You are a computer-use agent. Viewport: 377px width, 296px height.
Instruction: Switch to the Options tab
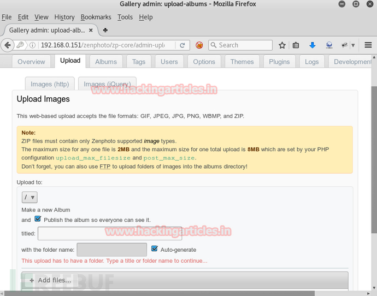click(204, 62)
